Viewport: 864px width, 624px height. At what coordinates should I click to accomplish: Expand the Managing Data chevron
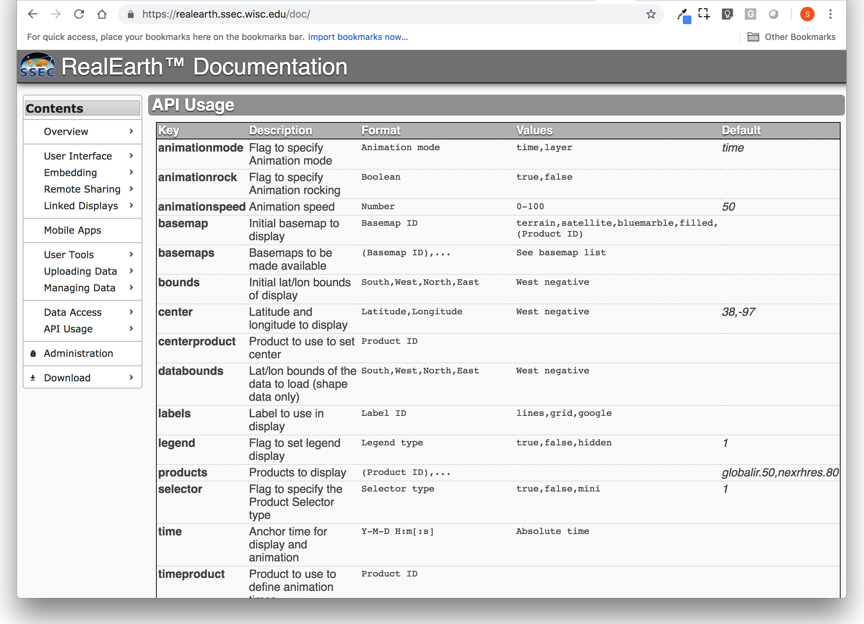[132, 287]
